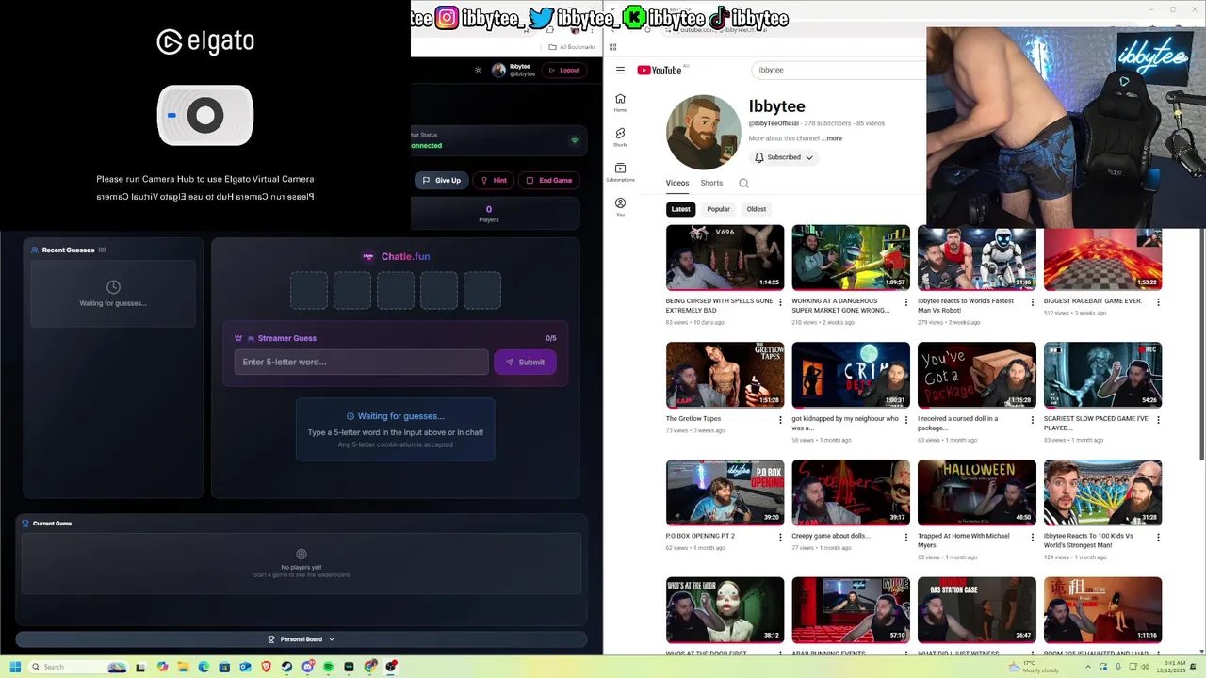
Task: Open the Windows Start menu
Action: point(15,667)
